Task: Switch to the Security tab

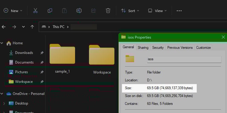Action: (x=158, y=48)
